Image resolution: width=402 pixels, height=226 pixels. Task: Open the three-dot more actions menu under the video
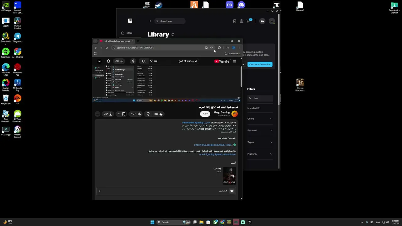(97, 114)
